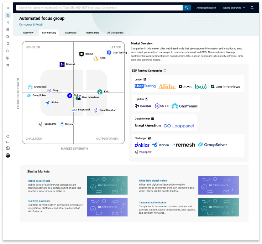Open the Saved Searches dropdown
The width and height of the screenshot is (262, 244).
234,8
